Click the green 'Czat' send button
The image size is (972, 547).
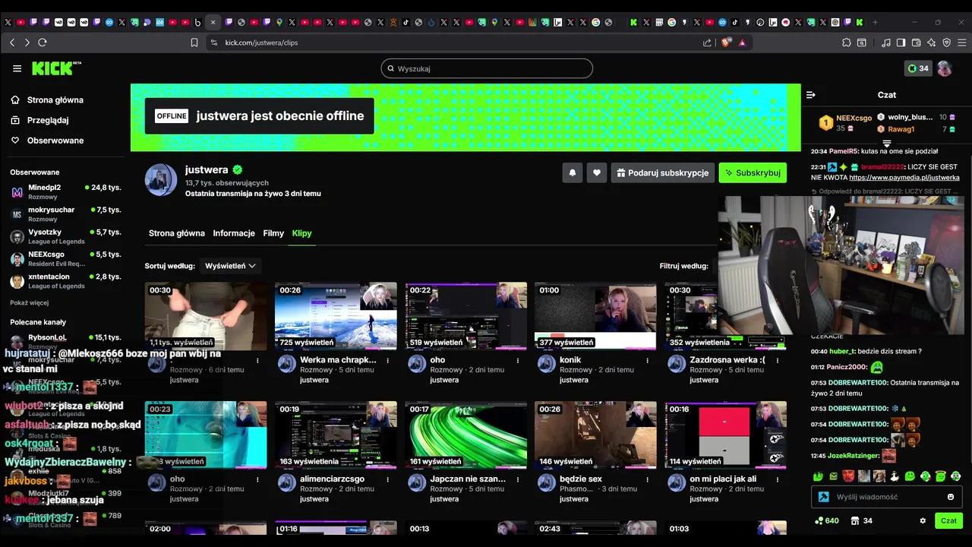(x=949, y=521)
